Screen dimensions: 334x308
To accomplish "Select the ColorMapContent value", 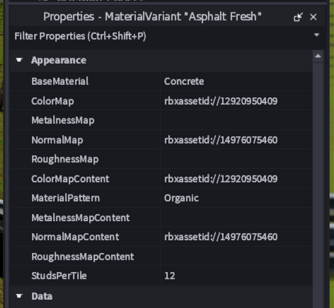I will [x=236, y=179].
